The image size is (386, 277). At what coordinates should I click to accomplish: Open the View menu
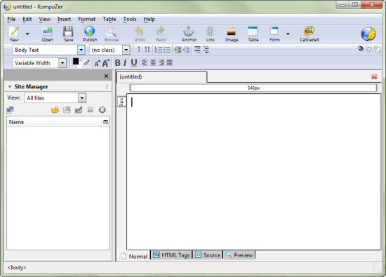pos(44,19)
